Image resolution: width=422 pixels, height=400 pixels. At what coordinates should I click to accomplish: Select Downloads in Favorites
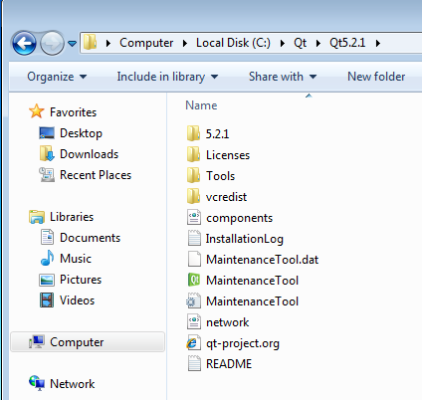pyautogui.click(x=89, y=154)
